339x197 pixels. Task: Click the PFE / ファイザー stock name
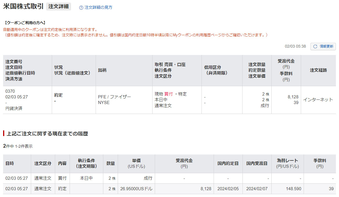pos(115,97)
